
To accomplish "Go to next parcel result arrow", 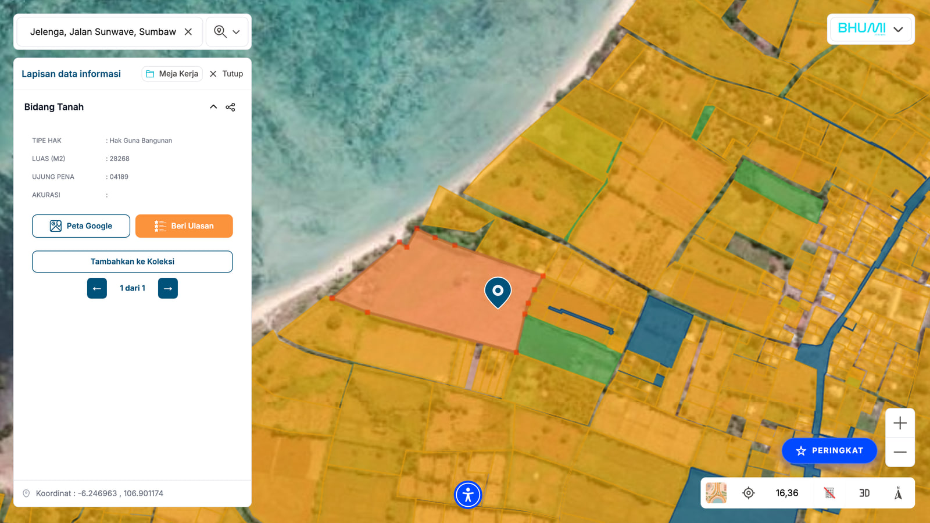I will tap(168, 288).
